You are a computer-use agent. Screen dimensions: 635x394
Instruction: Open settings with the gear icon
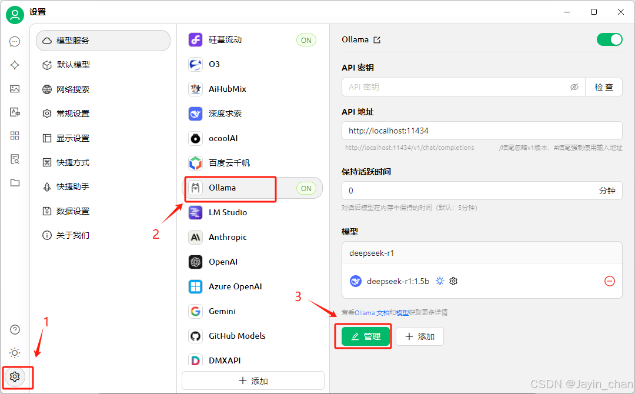(15, 376)
